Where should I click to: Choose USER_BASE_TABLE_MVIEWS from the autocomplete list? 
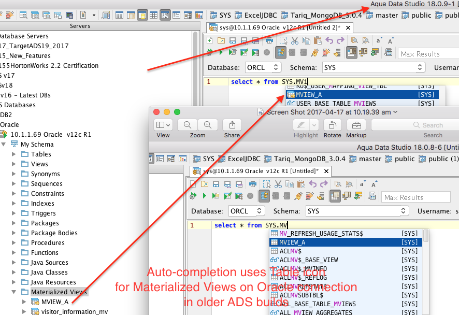pyautogui.click(x=363, y=103)
